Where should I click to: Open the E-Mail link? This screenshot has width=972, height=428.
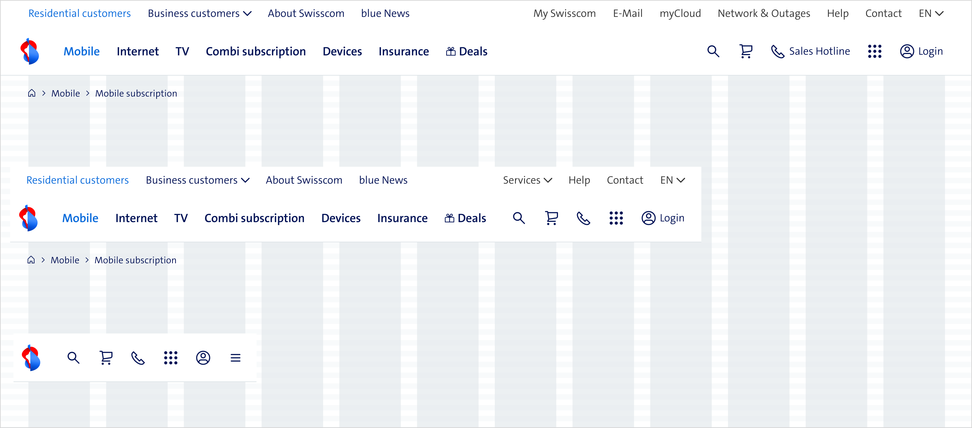[628, 13]
